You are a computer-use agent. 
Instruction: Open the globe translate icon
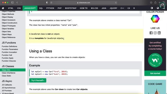[x=158, y=8]
